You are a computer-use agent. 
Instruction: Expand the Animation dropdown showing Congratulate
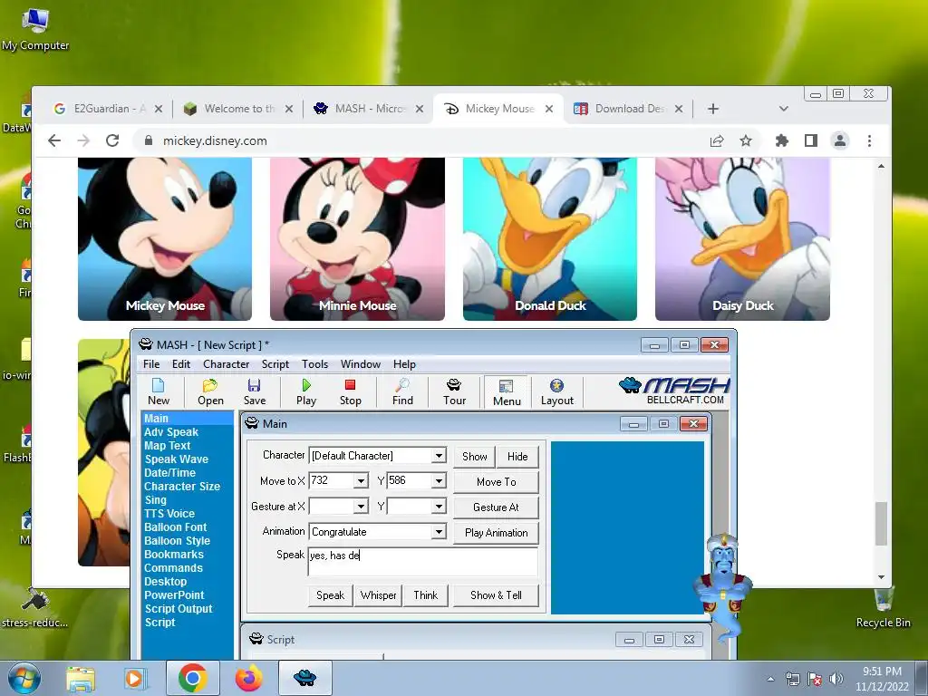(x=438, y=532)
